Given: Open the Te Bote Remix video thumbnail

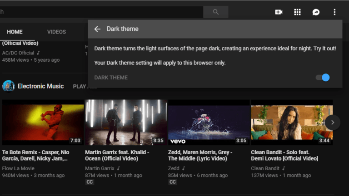Looking at the screenshot, I should click(43, 122).
